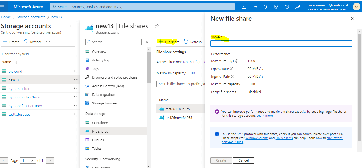Open the notifications bell
This screenshot has width=362, height=168.
coord(265,6)
